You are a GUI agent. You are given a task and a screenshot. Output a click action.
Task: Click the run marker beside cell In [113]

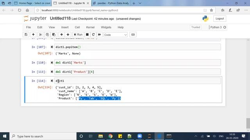[x=52, y=72]
